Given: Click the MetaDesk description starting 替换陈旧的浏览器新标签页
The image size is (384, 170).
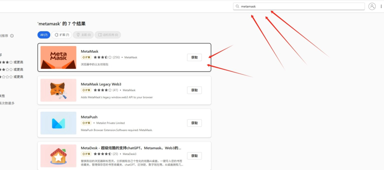Looking at the screenshot, I should pyautogui.click(x=131, y=163).
